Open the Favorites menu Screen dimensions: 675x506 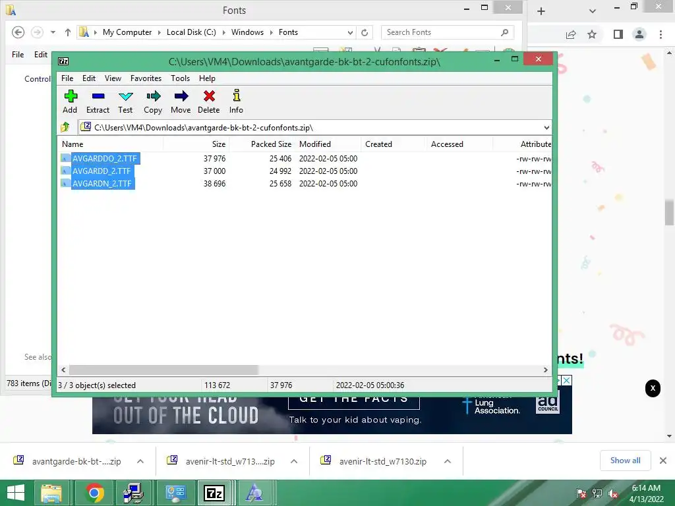click(x=146, y=78)
